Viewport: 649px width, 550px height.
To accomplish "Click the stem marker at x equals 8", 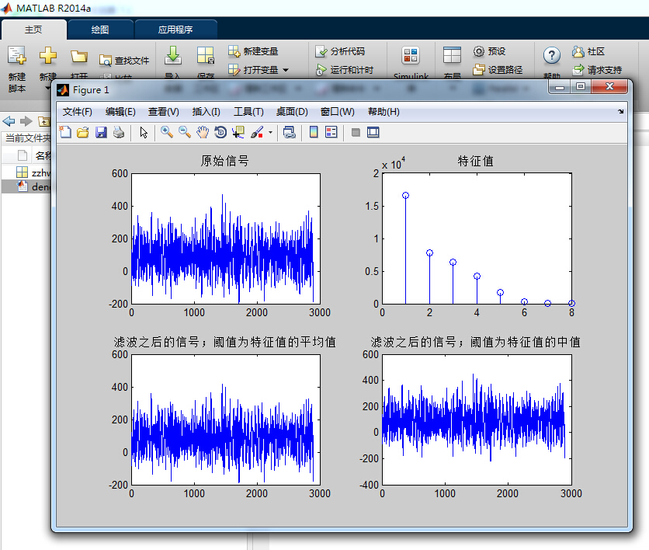I will pos(571,303).
